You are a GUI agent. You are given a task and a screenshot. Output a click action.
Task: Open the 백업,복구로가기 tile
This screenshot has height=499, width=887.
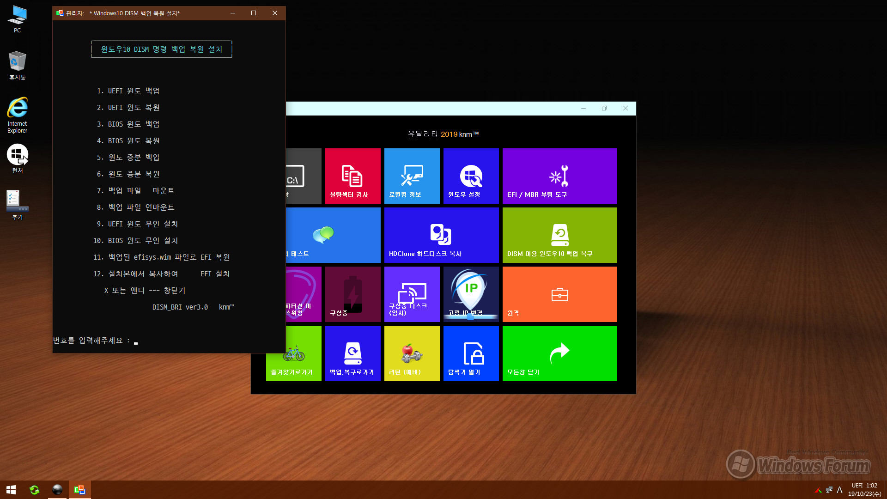(x=352, y=353)
